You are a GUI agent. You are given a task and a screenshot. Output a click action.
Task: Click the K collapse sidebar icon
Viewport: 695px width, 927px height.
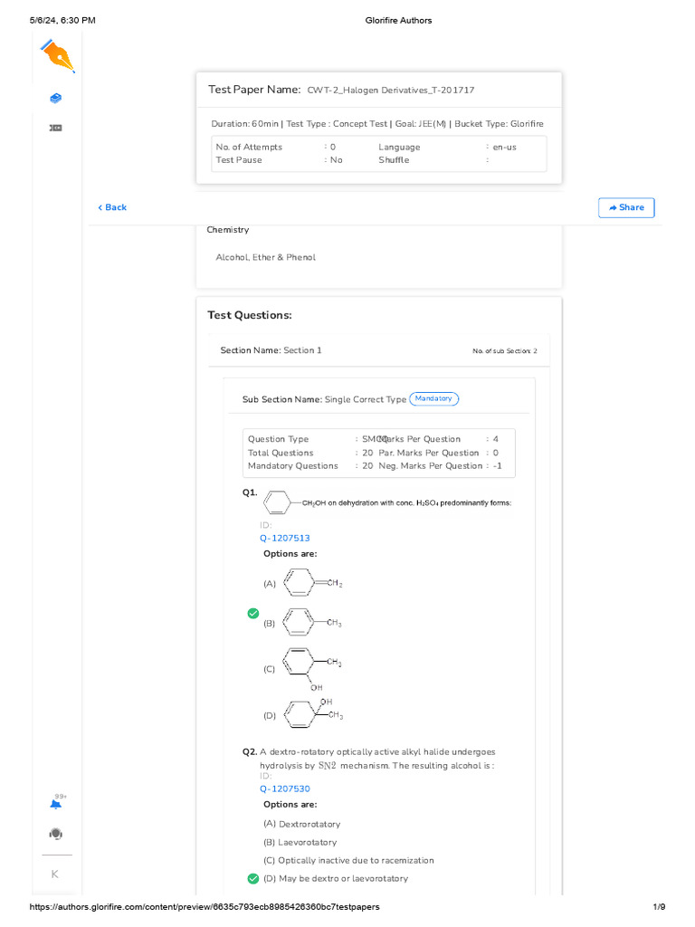(x=55, y=874)
